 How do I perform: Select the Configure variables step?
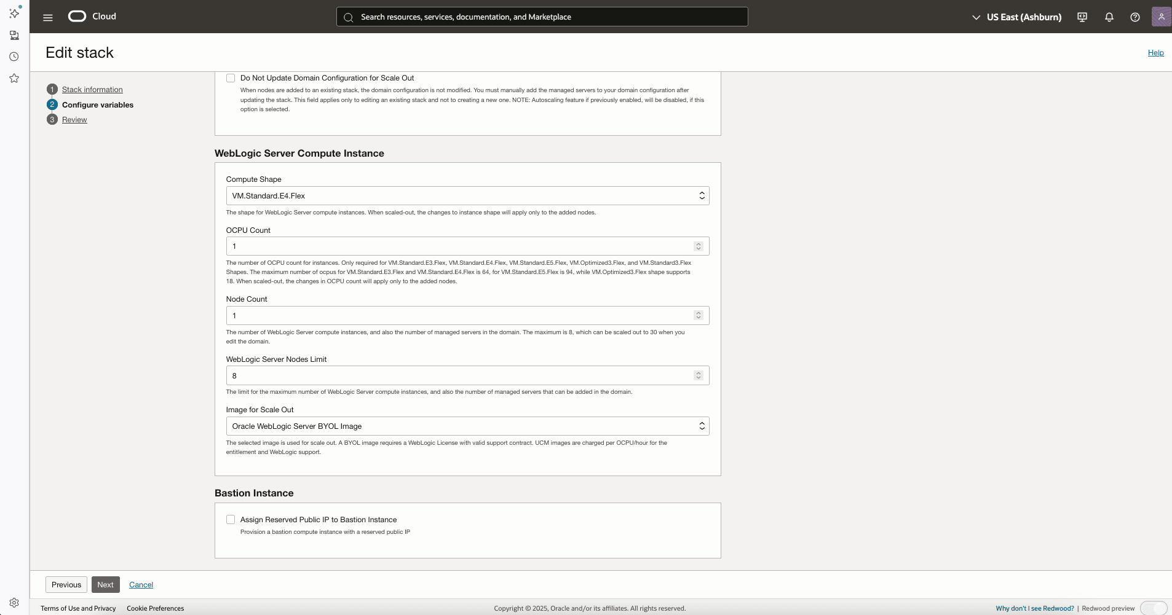[98, 105]
